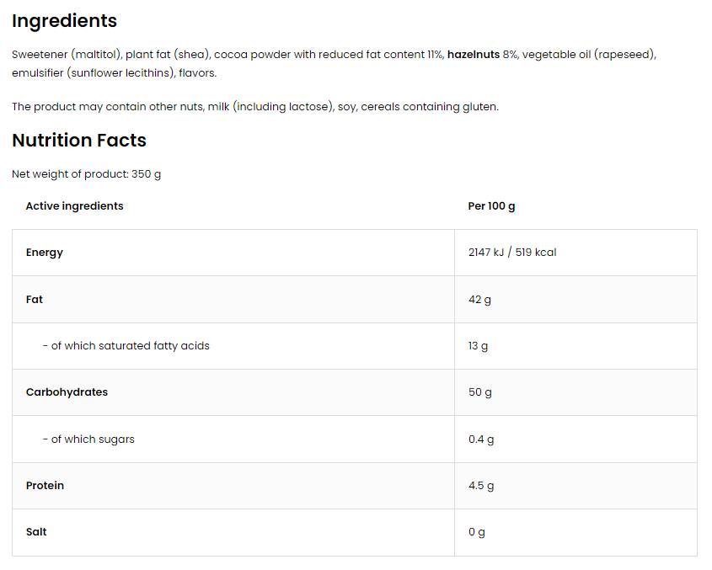The width and height of the screenshot is (712, 570).
Task: Click the 13 g saturated fat value
Action: [x=478, y=346]
